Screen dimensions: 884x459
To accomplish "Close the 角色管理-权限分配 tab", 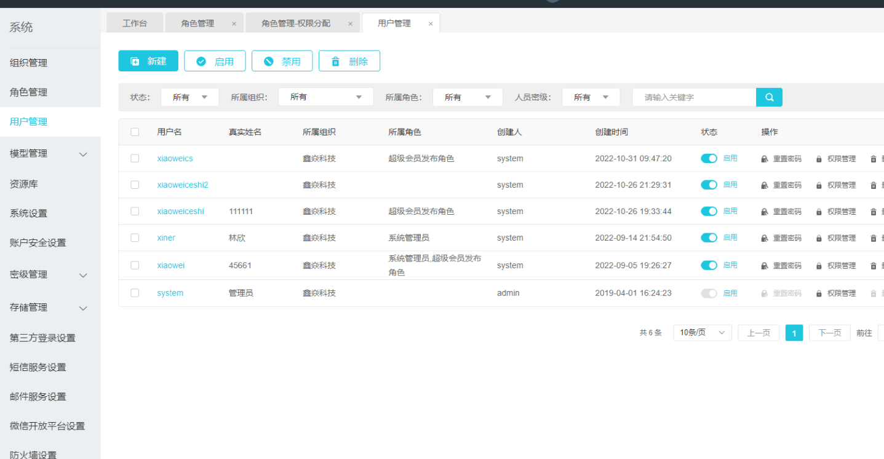I will [x=350, y=24].
